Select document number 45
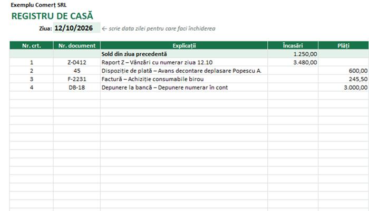Screen dimensions: 369x211 click(x=77, y=71)
